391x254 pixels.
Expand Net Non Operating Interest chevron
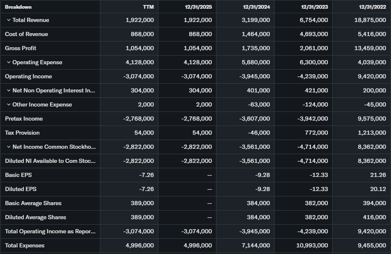(8, 91)
